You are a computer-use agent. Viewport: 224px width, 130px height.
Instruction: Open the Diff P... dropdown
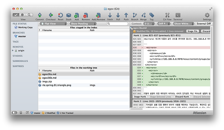164,24
